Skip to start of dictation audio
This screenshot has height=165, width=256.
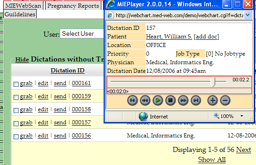(133, 100)
